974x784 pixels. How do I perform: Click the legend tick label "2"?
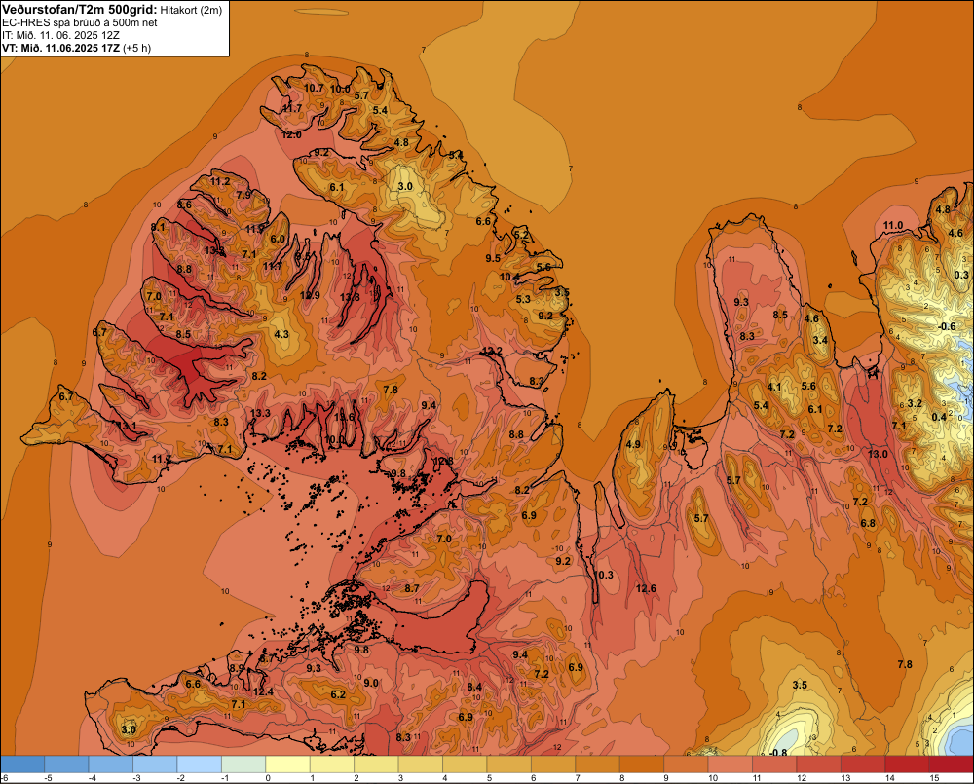pos(356,778)
